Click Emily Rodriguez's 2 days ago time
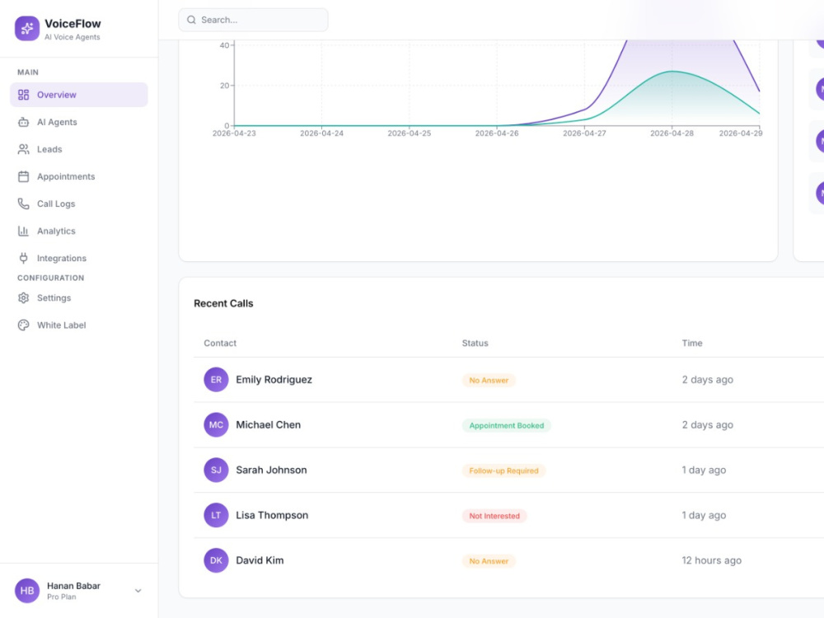824x618 pixels. point(707,379)
